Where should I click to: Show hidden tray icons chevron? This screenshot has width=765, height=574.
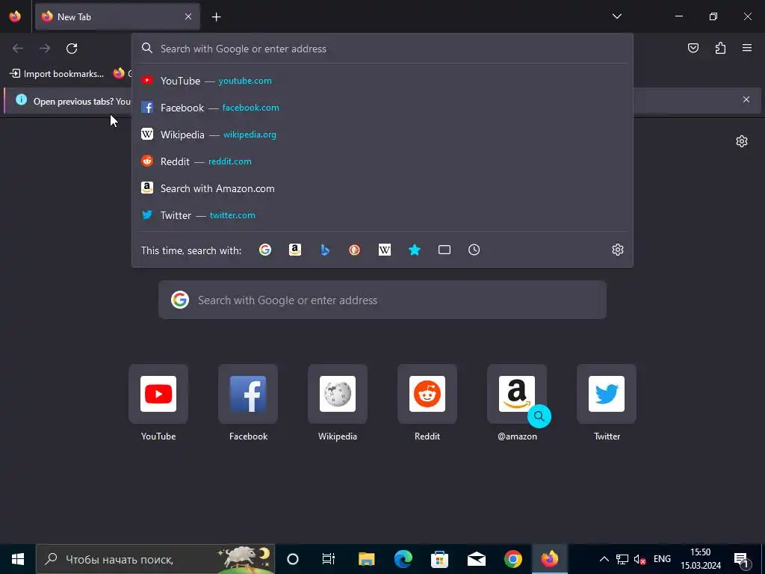pyautogui.click(x=604, y=559)
